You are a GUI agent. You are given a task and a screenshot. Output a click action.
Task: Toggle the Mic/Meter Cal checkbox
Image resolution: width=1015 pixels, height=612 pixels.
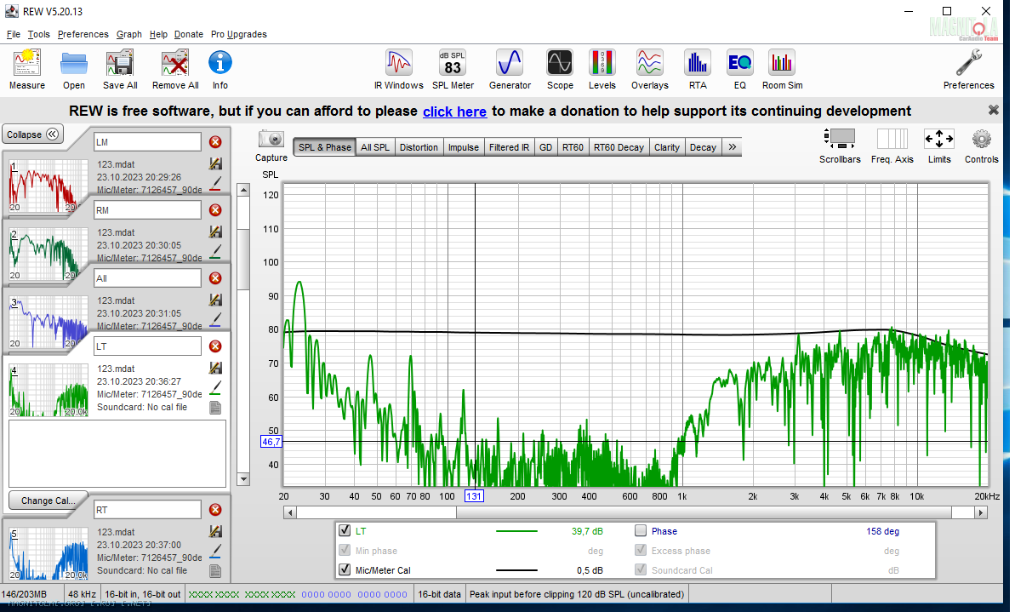click(345, 570)
